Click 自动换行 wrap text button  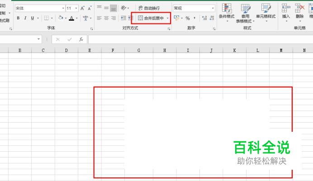(149, 8)
